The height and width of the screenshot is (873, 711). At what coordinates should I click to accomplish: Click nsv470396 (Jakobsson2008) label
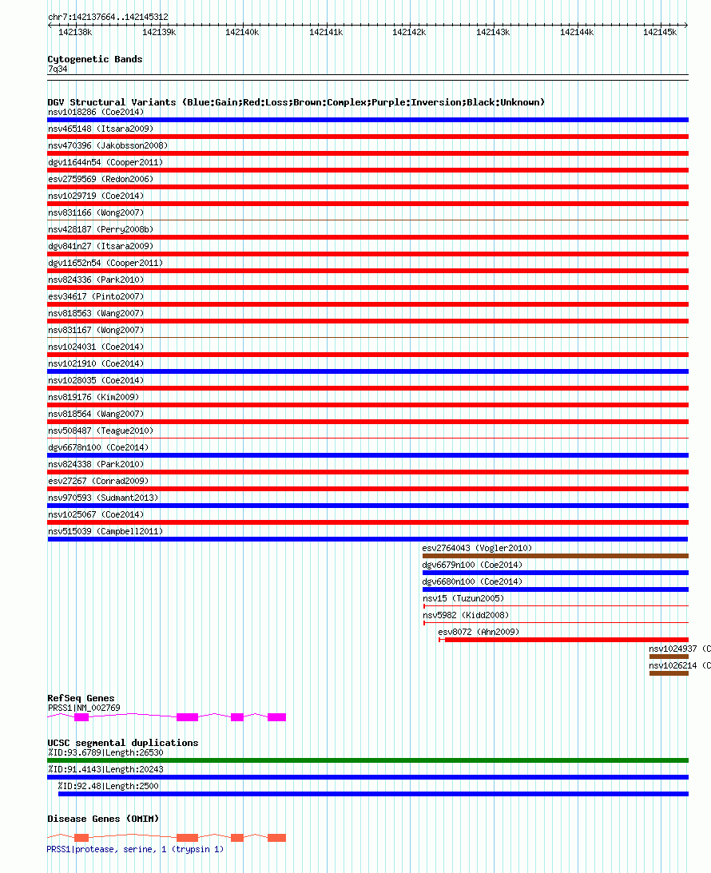click(x=108, y=145)
